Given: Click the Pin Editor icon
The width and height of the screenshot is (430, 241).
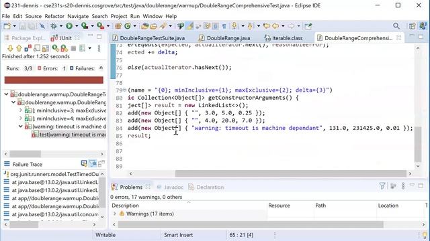Looking at the screenshot, I should click(308, 26).
